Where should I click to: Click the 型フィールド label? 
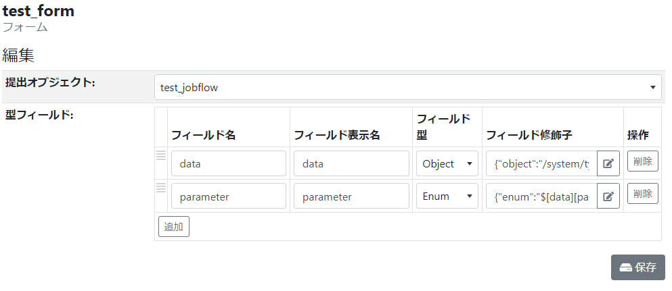tap(39, 115)
